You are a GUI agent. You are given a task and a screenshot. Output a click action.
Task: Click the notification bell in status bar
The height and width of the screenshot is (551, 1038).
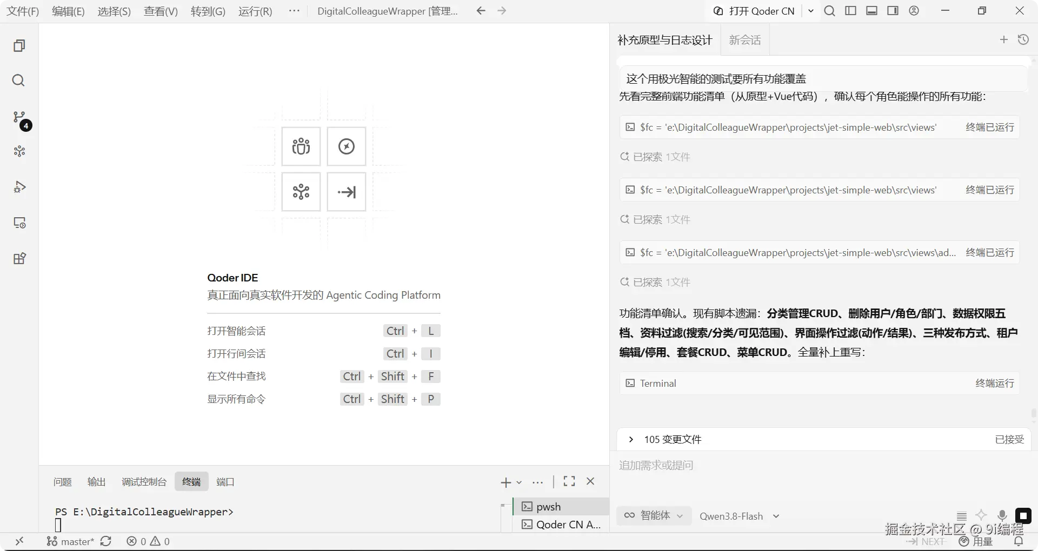(x=1019, y=541)
